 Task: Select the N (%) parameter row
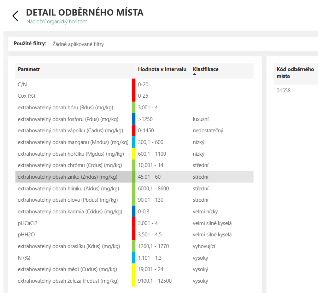pos(135,258)
